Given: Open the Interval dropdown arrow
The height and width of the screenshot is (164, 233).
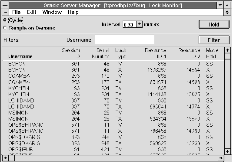Looking at the screenshot, I should pos(139,24).
